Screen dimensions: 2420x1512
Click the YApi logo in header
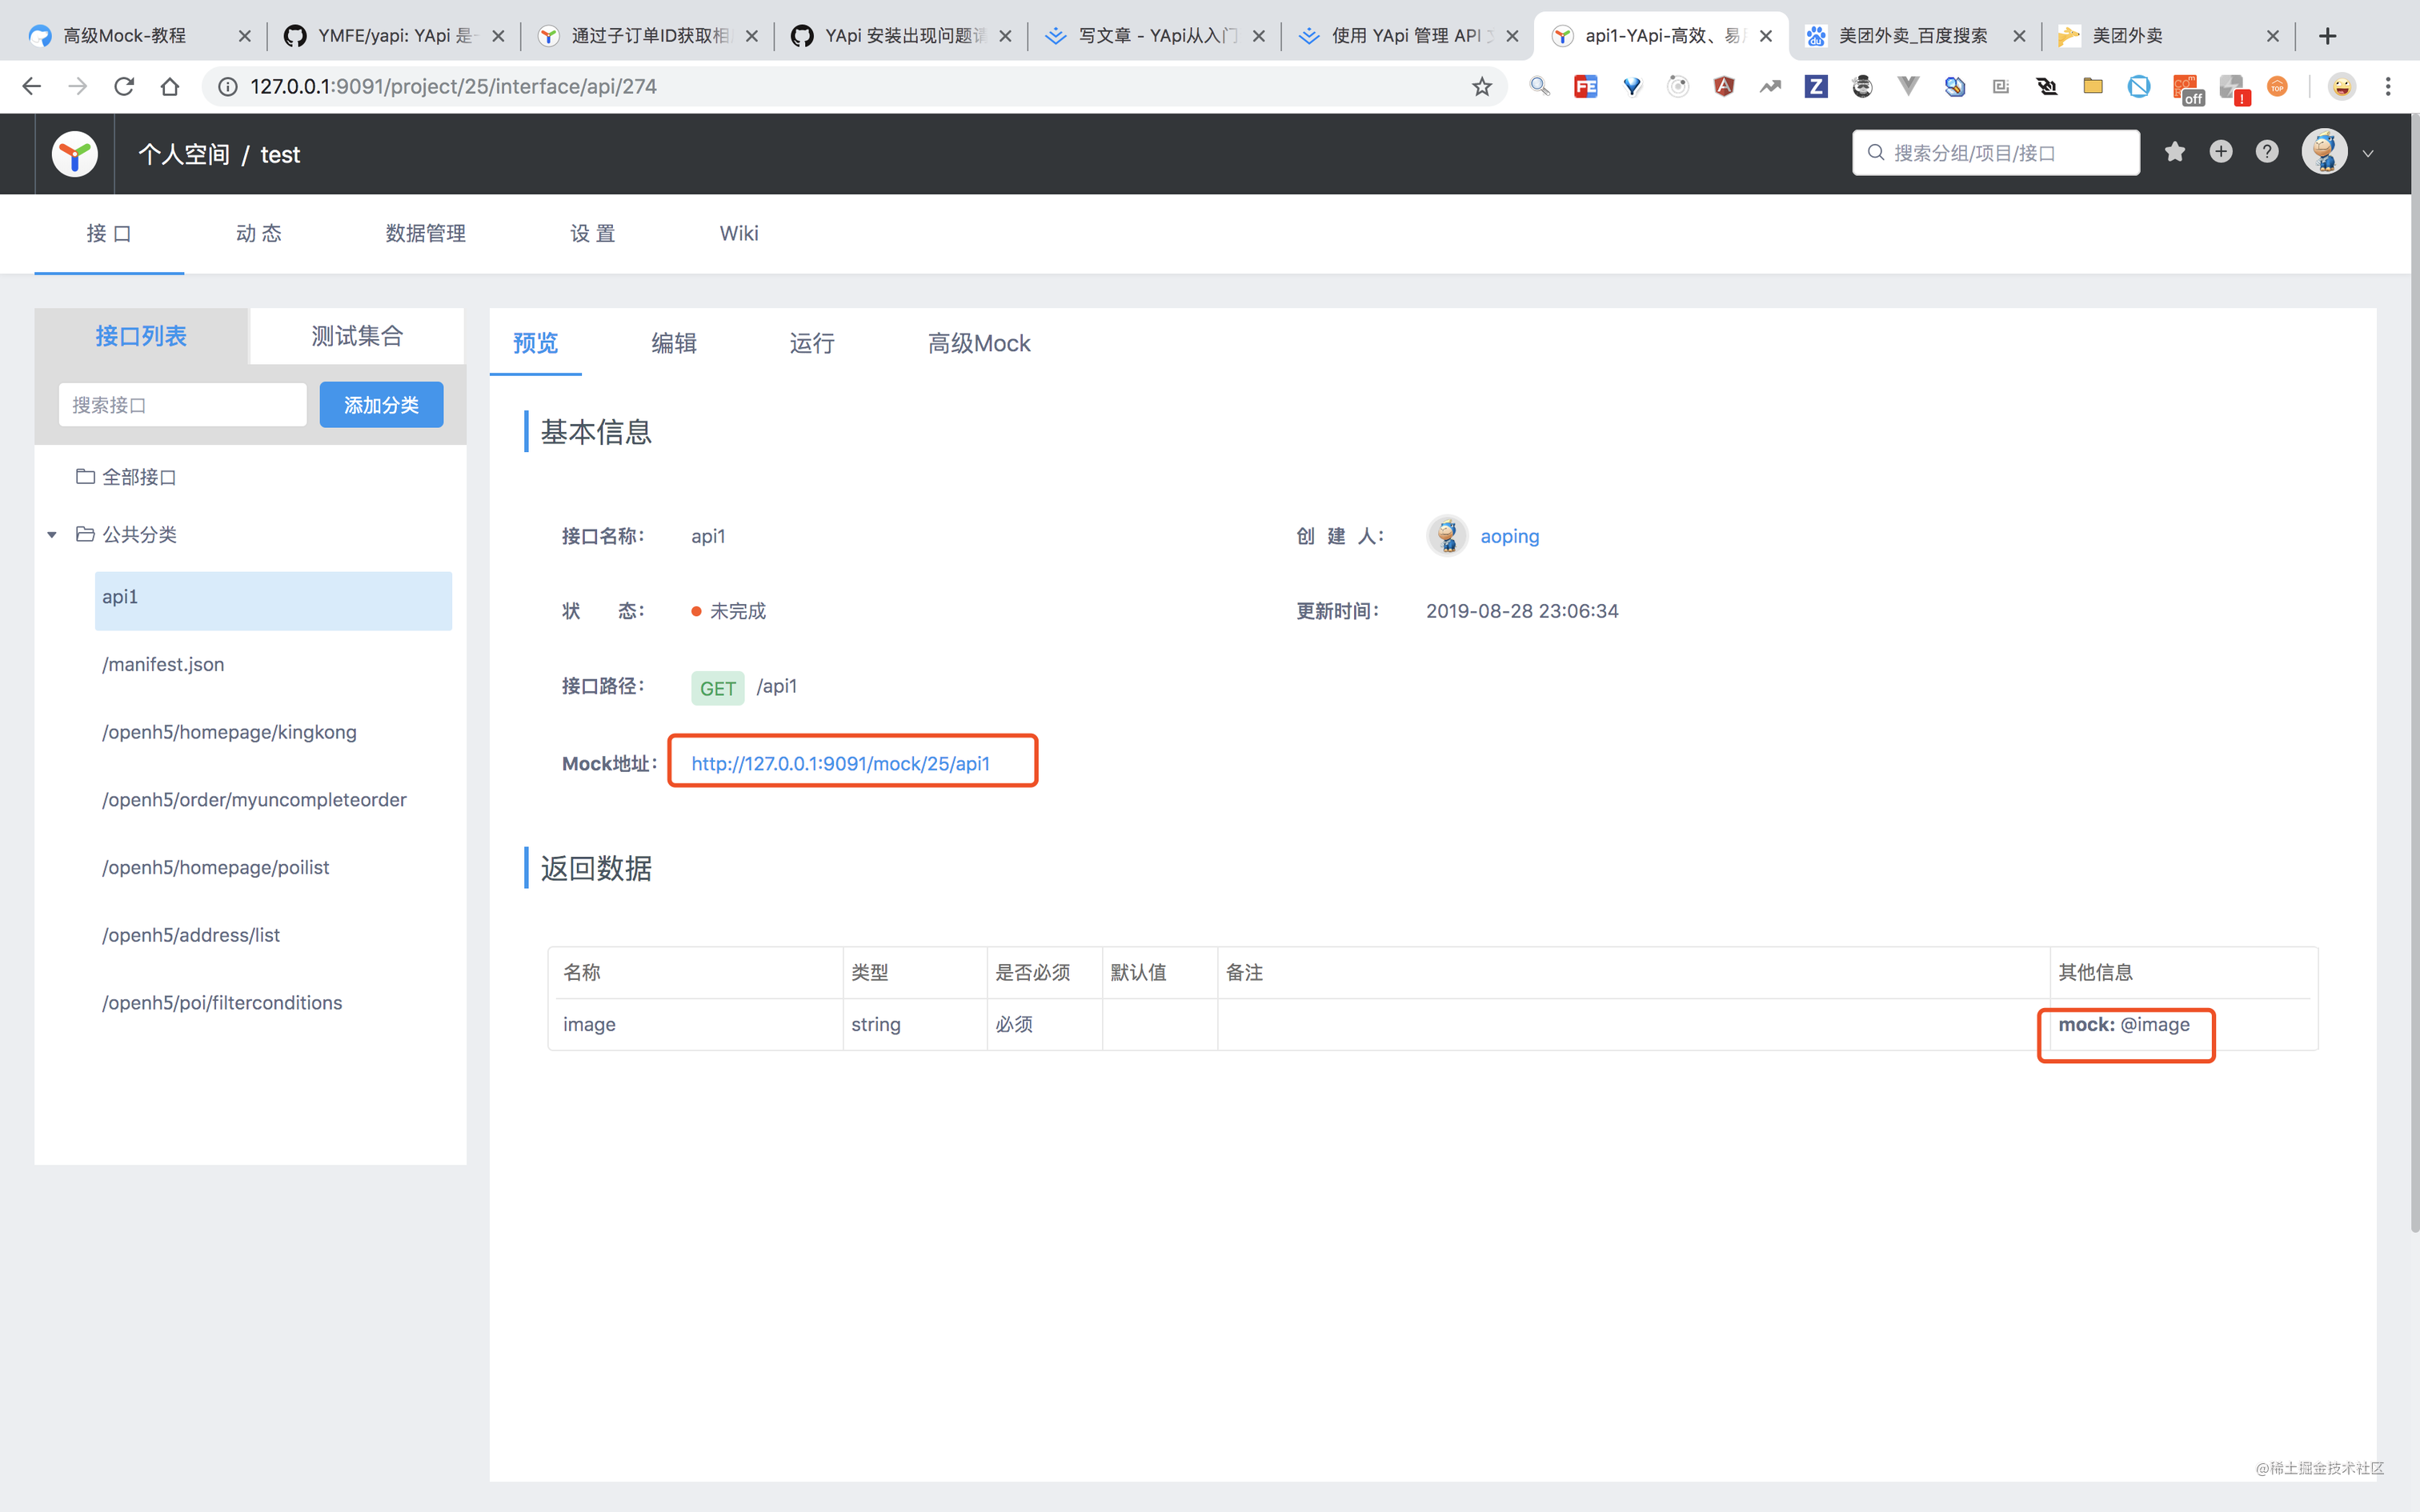point(75,154)
